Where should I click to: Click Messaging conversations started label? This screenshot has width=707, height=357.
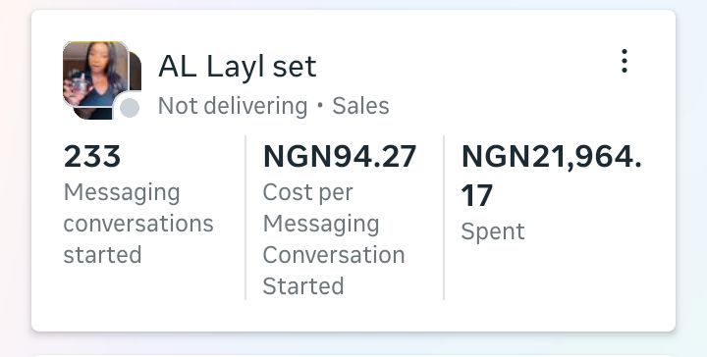(x=138, y=224)
